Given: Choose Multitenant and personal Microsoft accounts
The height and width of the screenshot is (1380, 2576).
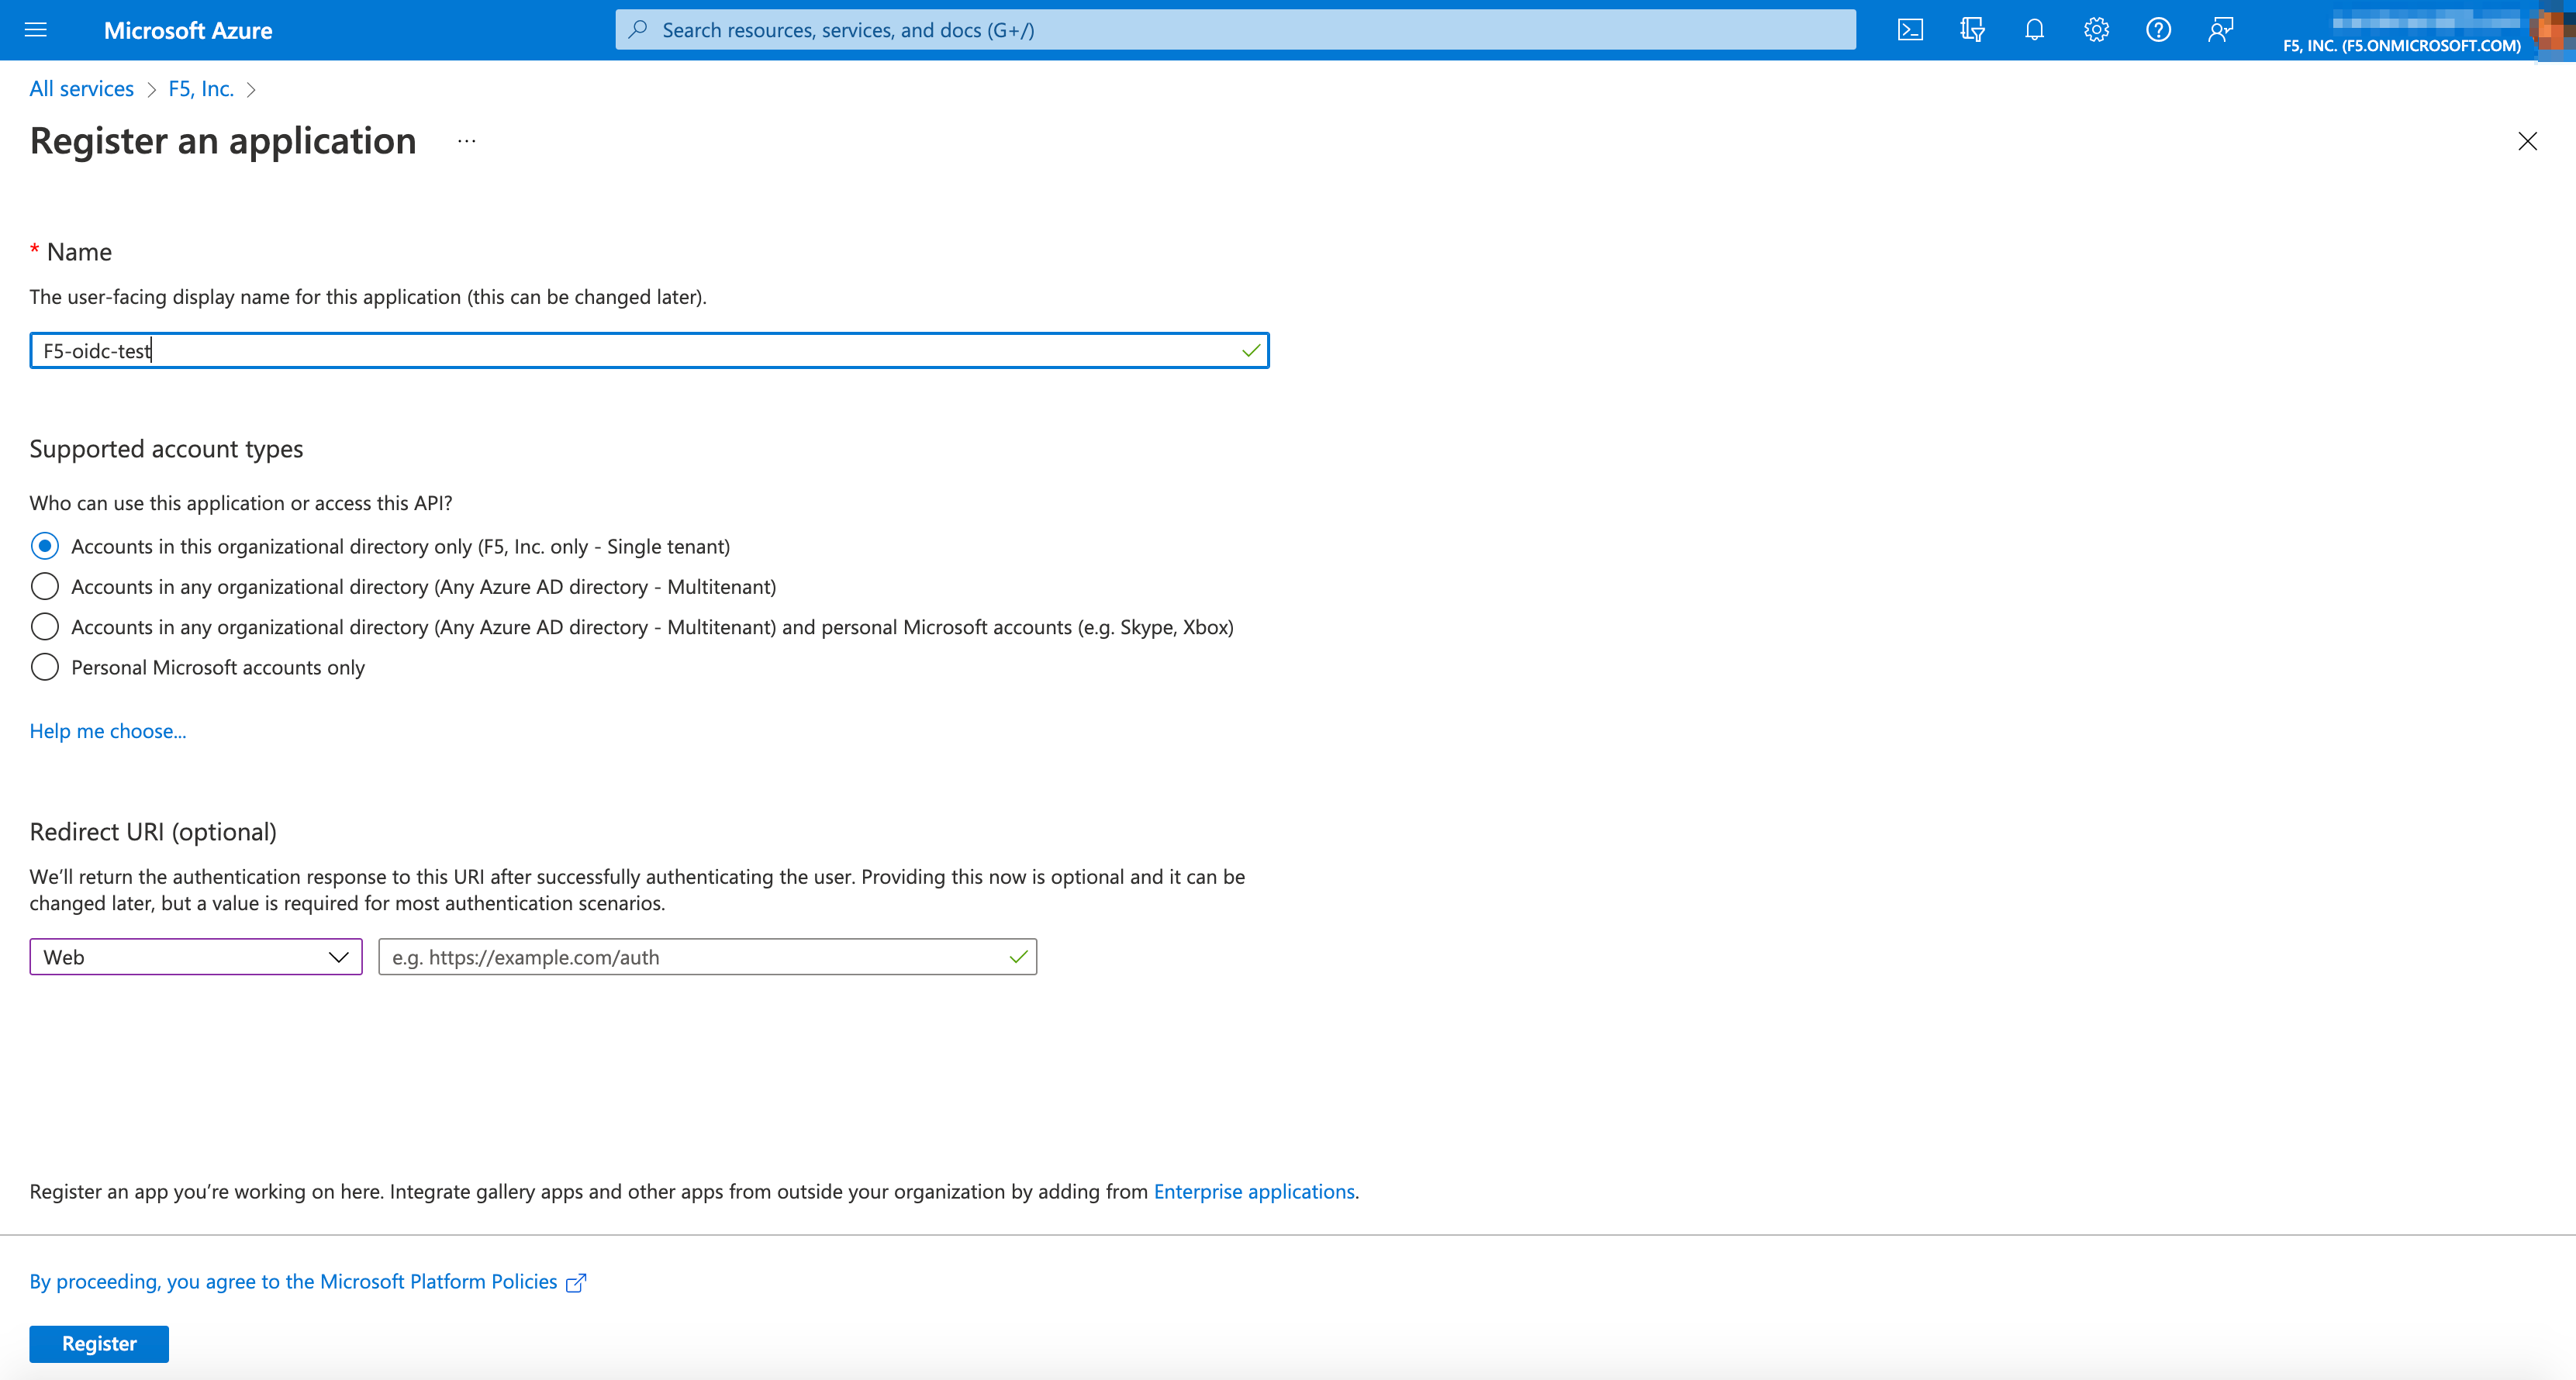Looking at the screenshot, I should tap(45, 627).
